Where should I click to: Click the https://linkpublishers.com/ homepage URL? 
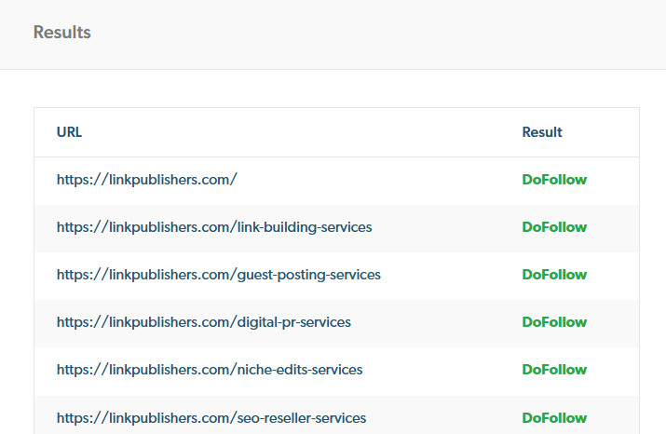[147, 180]
